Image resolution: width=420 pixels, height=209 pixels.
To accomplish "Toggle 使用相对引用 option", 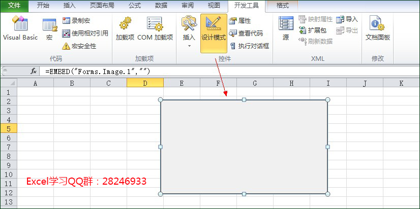I will point(85,33).
